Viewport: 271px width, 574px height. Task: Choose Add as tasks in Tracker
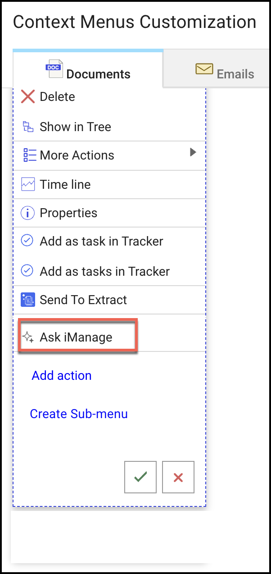pyautogui.click(x=104, y=271)
